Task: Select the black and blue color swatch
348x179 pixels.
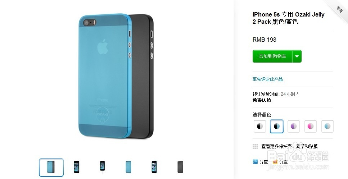Action: 276,126
